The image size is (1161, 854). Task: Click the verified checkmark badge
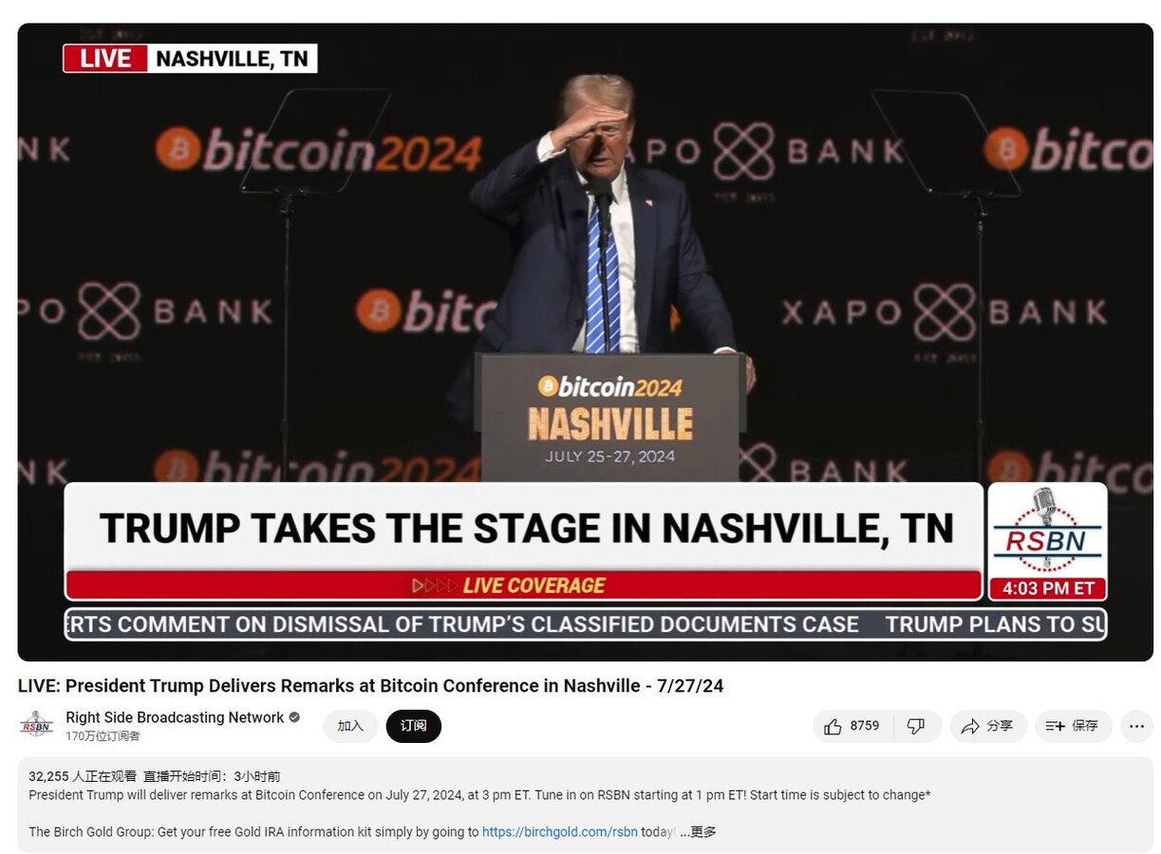(294, 717)
